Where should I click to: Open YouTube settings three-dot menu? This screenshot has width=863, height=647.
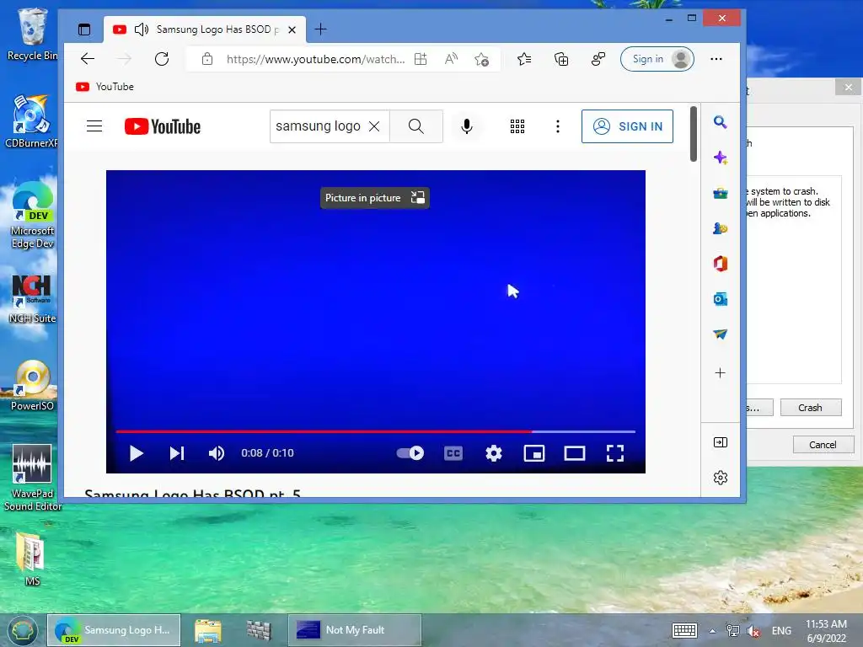tap(558, 126)
